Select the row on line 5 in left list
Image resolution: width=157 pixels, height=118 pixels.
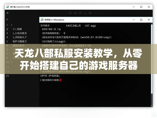pyautogui.click(x=20, y=41)
